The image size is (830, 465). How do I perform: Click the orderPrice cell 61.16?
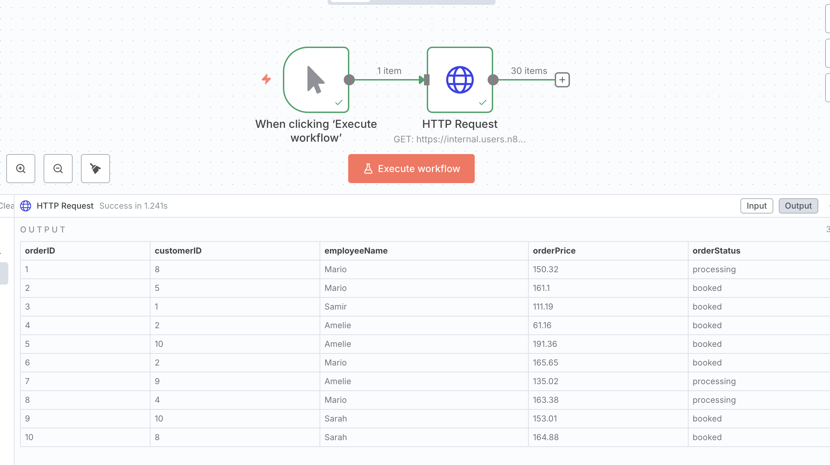pyautogui.click(x=608, y=325)
